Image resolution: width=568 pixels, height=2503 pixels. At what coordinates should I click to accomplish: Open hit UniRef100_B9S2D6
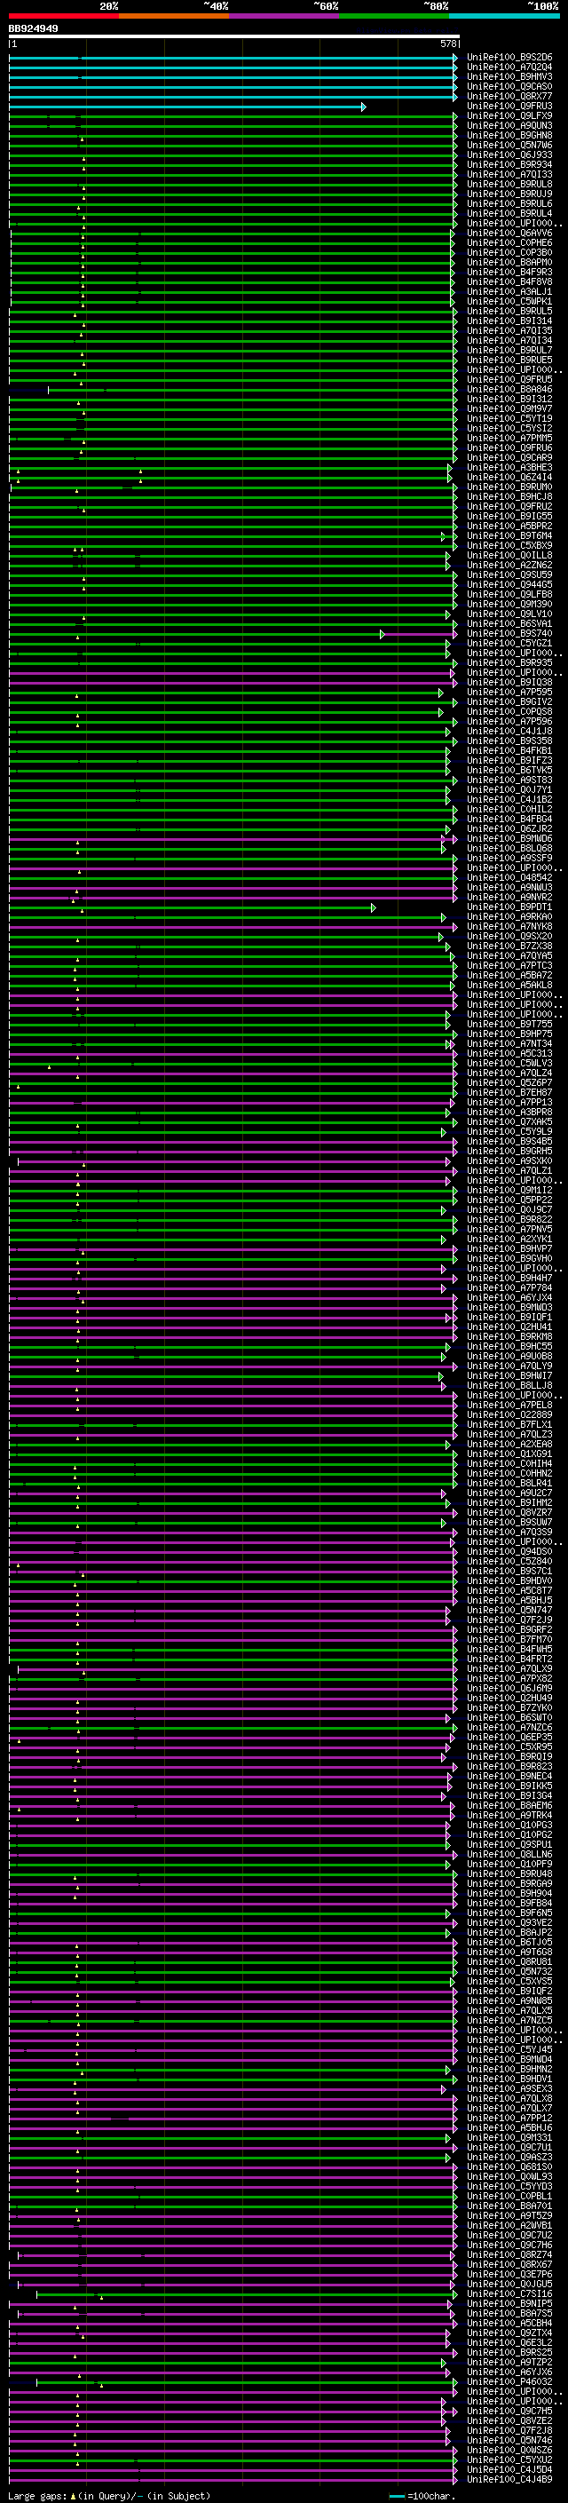[509, 58]
